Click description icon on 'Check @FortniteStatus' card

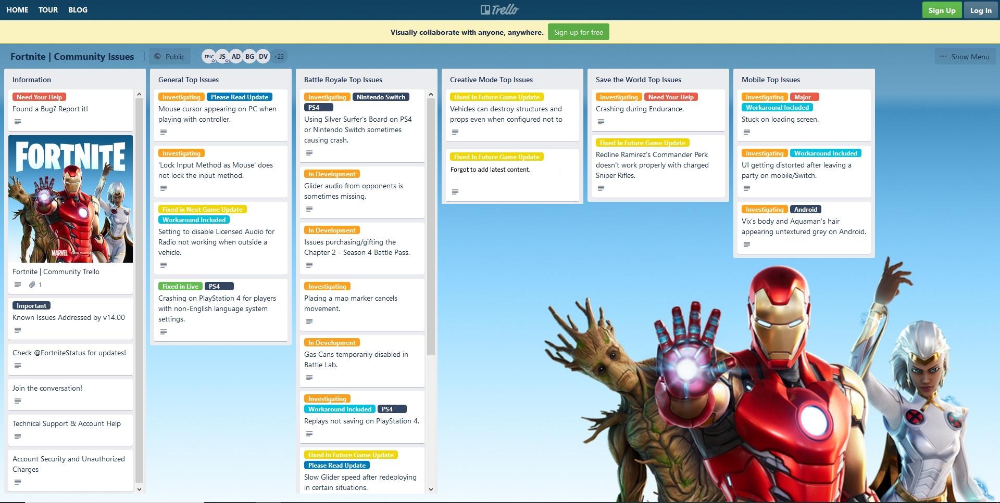[x=18, y=366]
